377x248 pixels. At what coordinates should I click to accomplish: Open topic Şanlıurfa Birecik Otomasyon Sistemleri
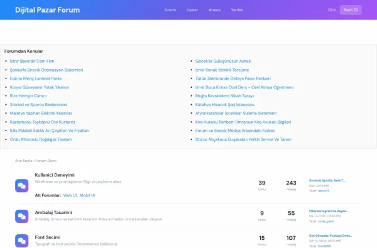coord(46,70)
